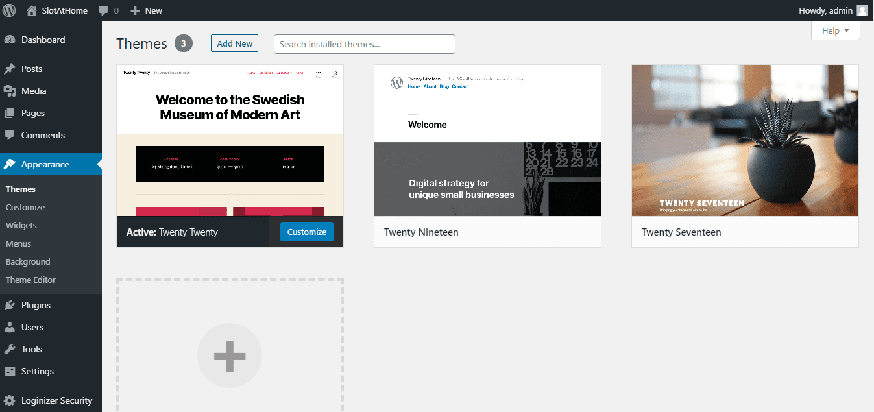This screenshot has height=412, width=874.
Task: Click the Plugins plug icon
Action: tap(10, 305)
